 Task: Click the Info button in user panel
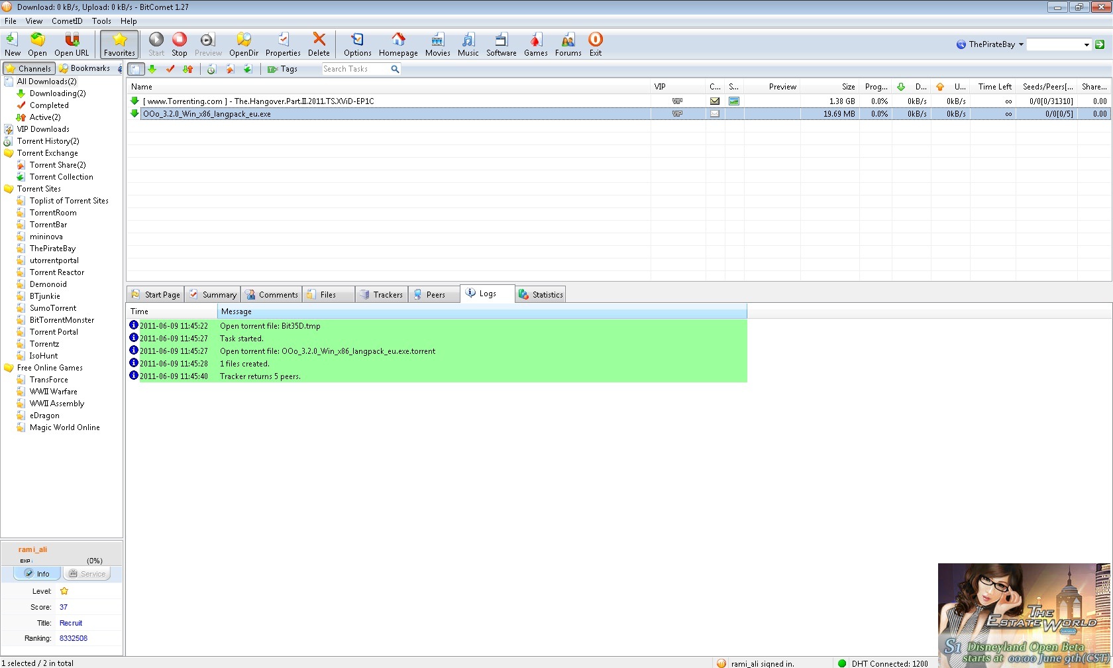pos(37,574)
